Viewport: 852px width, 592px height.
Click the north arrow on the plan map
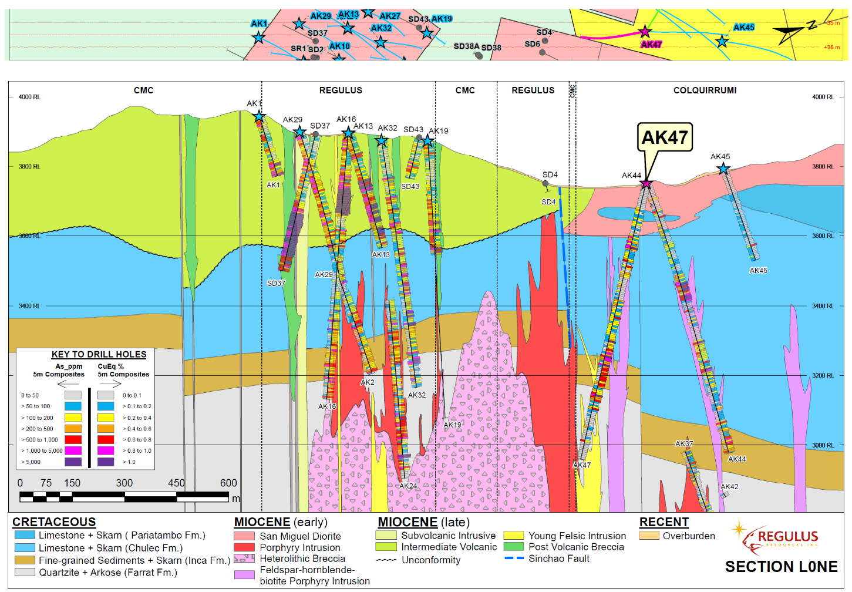pyautogui.click(x=793, y=32)
